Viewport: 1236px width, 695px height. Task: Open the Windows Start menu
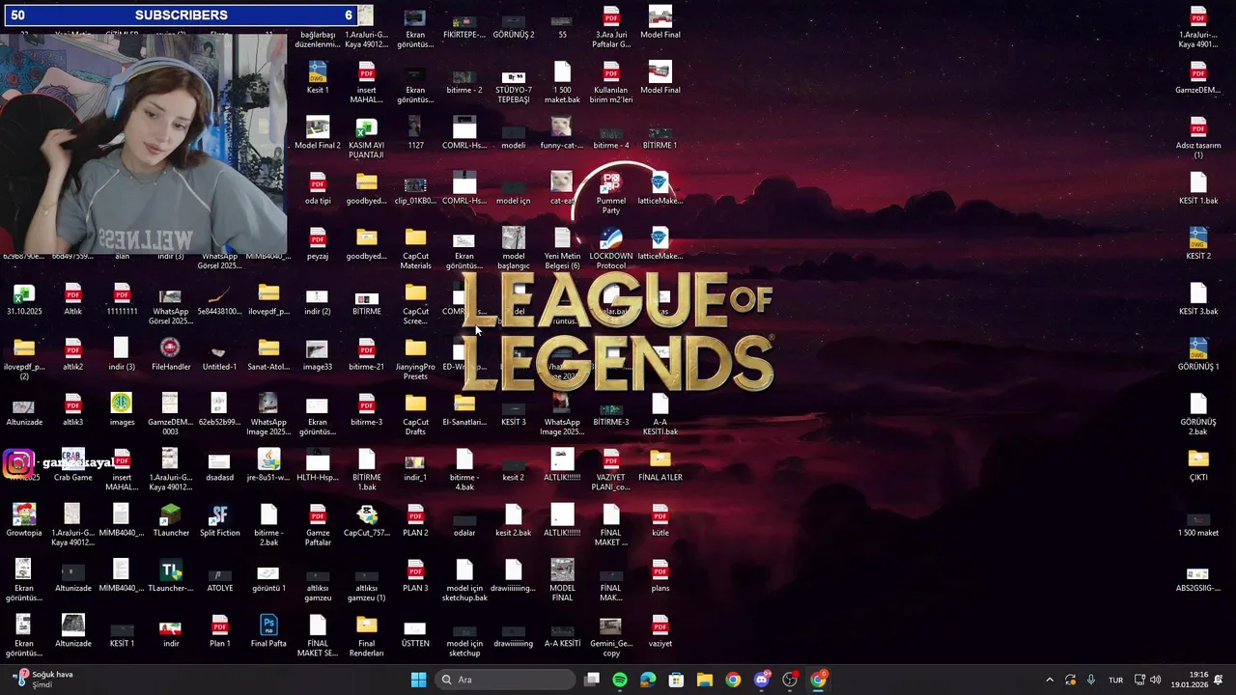coord(418,680)
